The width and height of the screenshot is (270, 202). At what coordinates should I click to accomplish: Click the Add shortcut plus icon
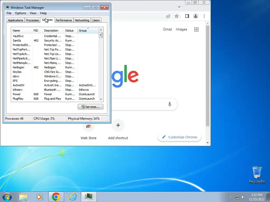tap(118, 125)
